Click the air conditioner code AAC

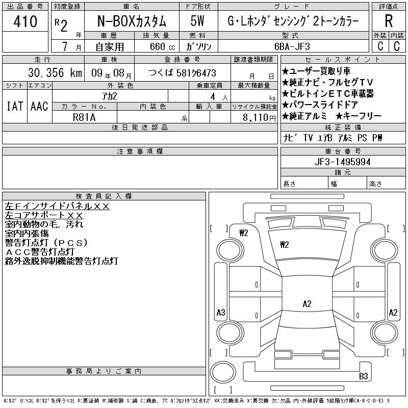pyautogui.click(x=40, y=106)
